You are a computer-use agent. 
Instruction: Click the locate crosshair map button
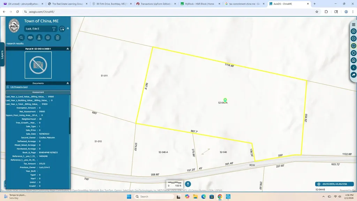tap(354, 53)
